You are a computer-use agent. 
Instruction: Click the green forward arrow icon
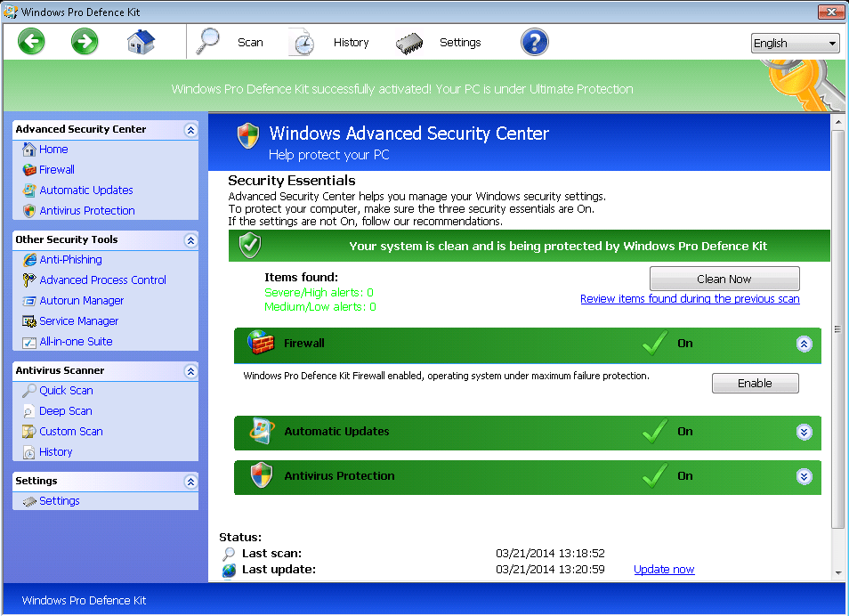[x=85, y=42]
